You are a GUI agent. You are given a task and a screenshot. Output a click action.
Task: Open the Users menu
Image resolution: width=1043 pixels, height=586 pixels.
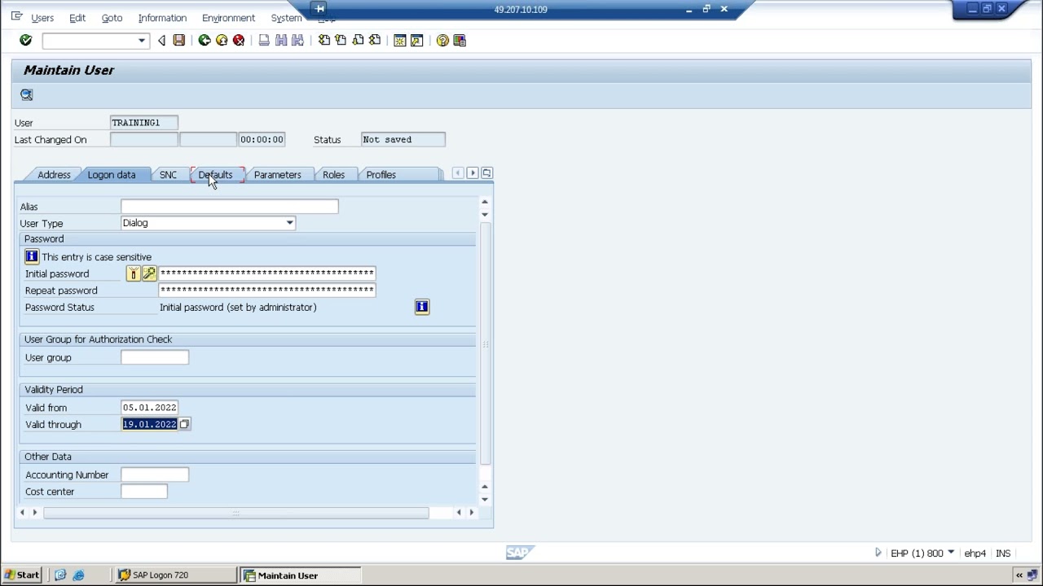tap(42, 18)
